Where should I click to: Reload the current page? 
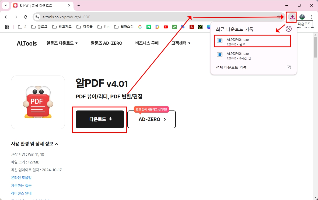coord(26,17)
